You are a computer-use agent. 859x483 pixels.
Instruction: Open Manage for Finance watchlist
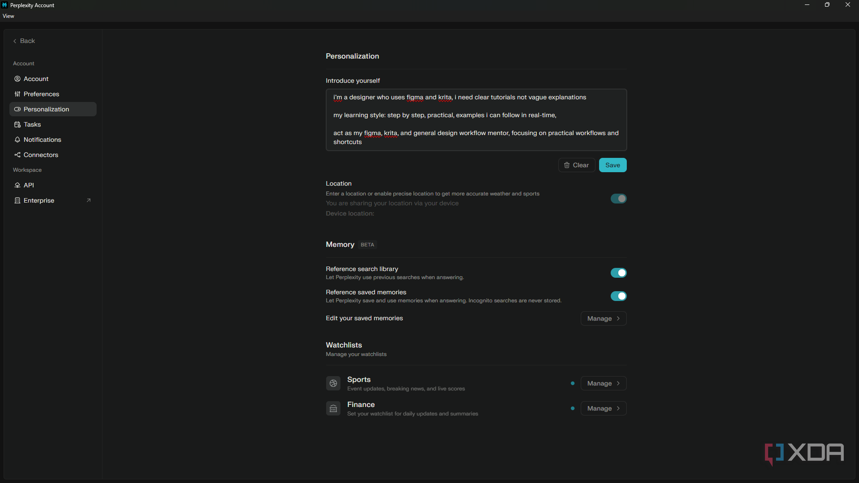point(604,408)
